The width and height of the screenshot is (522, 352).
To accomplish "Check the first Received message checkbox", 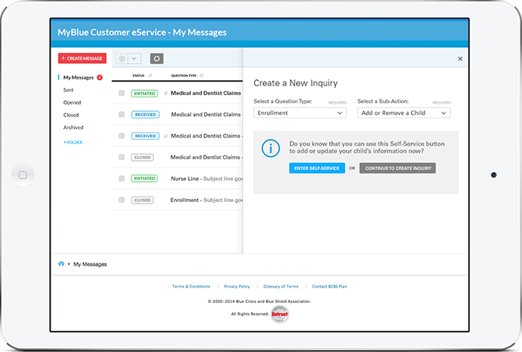I will point(122,114).
